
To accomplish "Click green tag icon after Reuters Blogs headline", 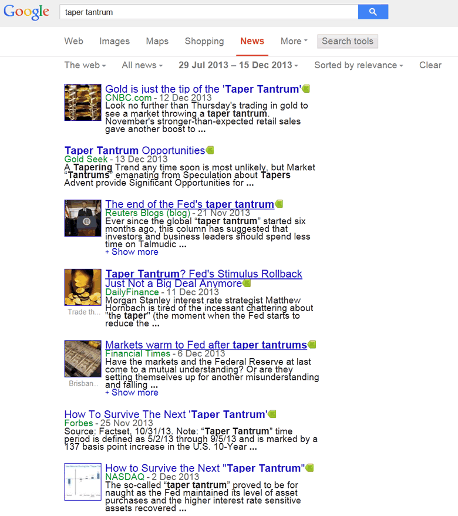I will click(279, 204).
